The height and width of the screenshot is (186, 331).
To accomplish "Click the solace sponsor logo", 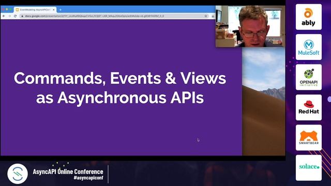I will pos(309,167).
